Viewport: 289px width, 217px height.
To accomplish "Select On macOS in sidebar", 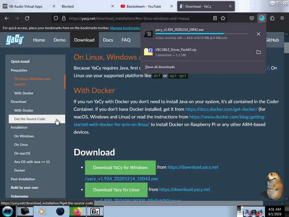I will coord(22,153).
